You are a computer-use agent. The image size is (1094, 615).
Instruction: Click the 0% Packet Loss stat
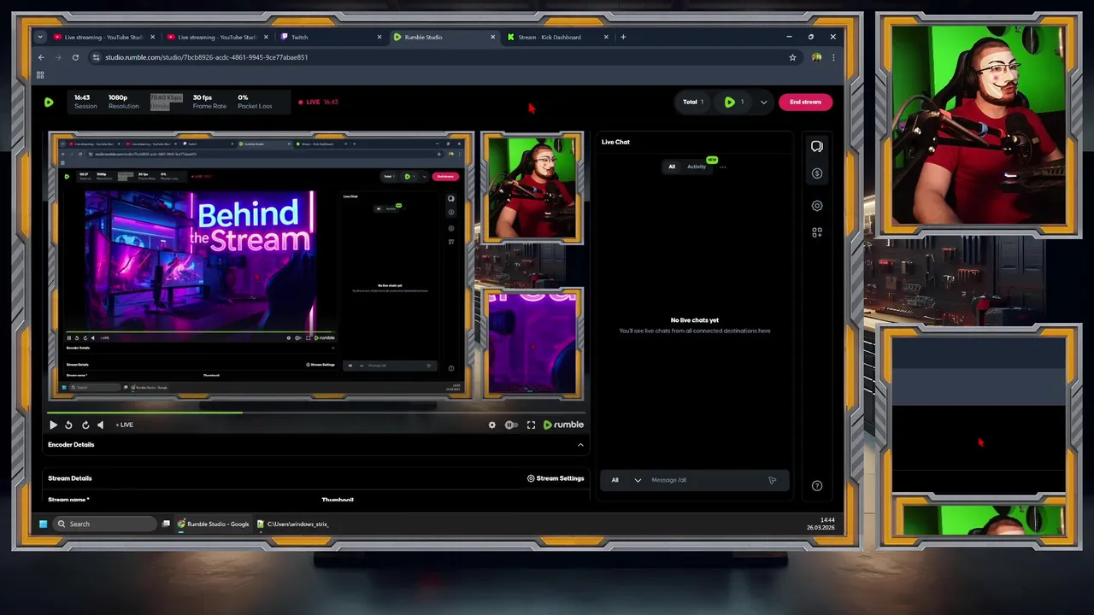pos(255,102)
